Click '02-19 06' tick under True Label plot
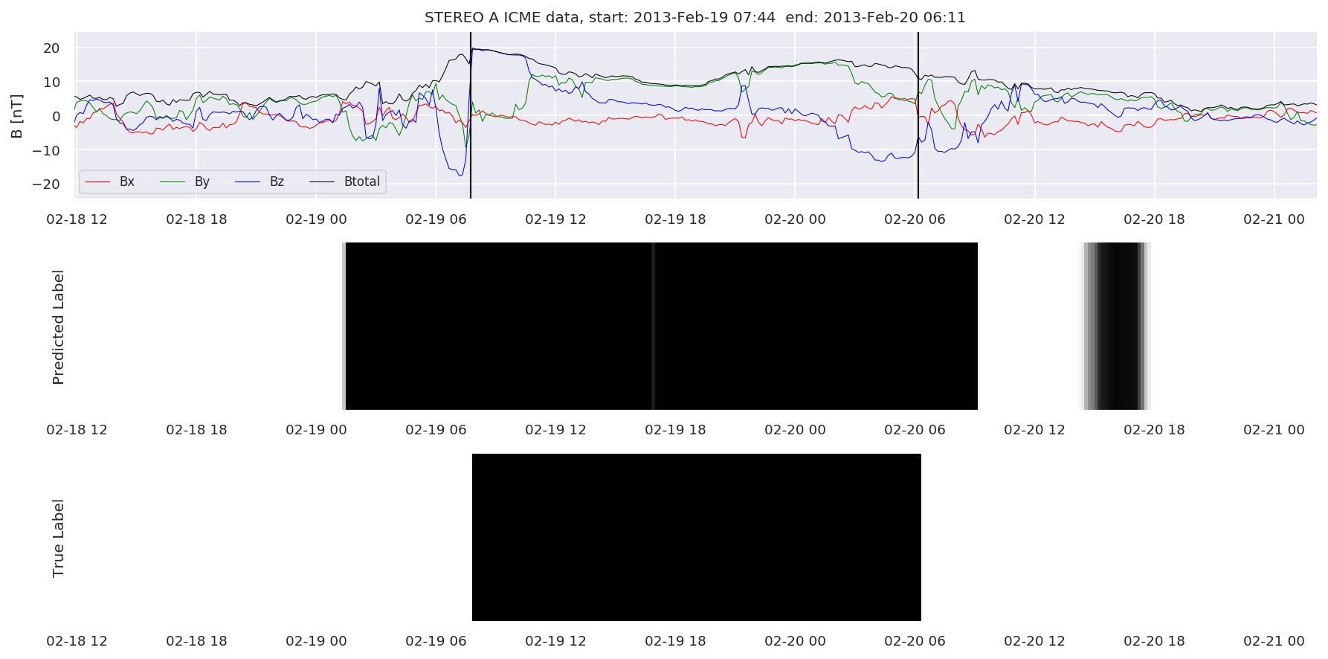 click(436, 641)
